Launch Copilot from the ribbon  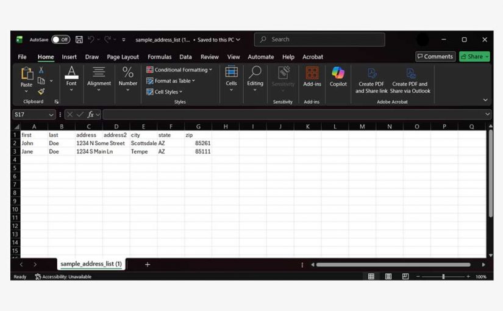(x=338, y=77)
